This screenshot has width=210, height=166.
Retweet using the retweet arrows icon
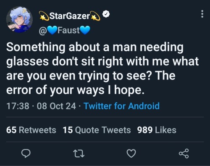[x=79, y=153]
